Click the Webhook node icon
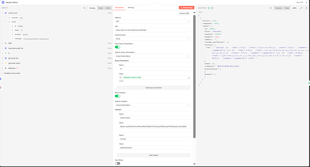310x167 pixels. [x=6, y=68]
